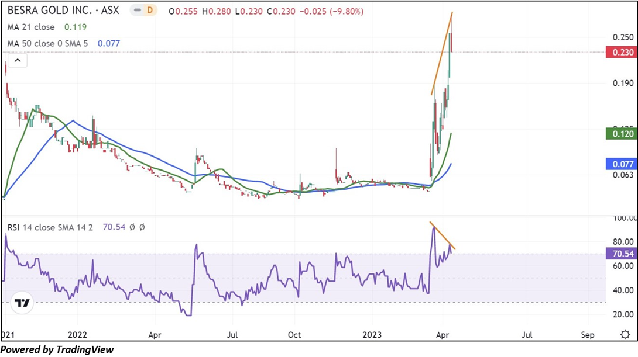The width and height of the screenshot is (638, 357).
Task: Click the 2023 label on time axis
Action: click(372, 335)
